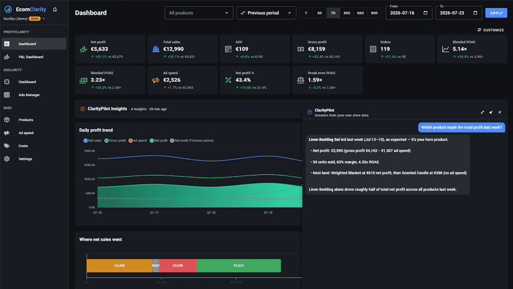This screenshot has height=289, width=513.
Task: Expand the Nordlys (demo) store switcher
Action: click(x=24, y=19)
